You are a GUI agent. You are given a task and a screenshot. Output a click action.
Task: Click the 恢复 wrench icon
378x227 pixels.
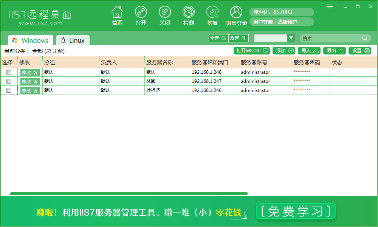(x=212, y=12)
